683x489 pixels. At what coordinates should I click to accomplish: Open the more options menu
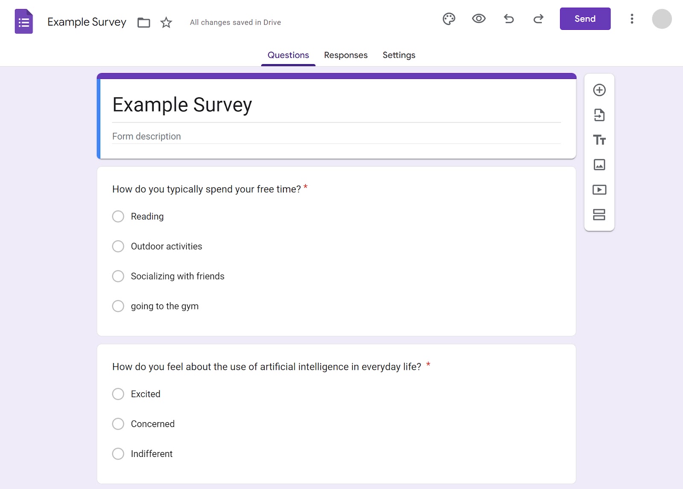tap(632, 19)
